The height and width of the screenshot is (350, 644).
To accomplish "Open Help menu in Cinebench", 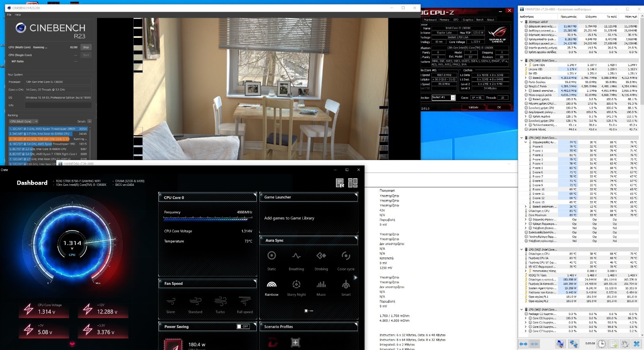I will [x=18, y=14].
